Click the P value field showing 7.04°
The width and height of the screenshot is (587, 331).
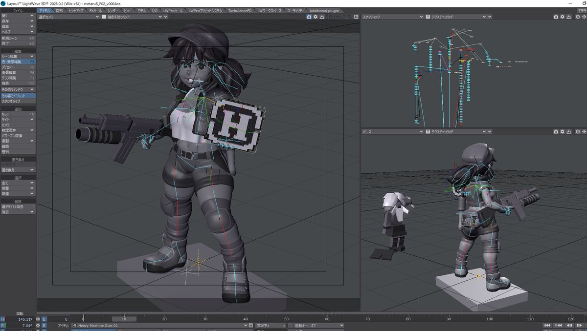[x=20, y=326]
